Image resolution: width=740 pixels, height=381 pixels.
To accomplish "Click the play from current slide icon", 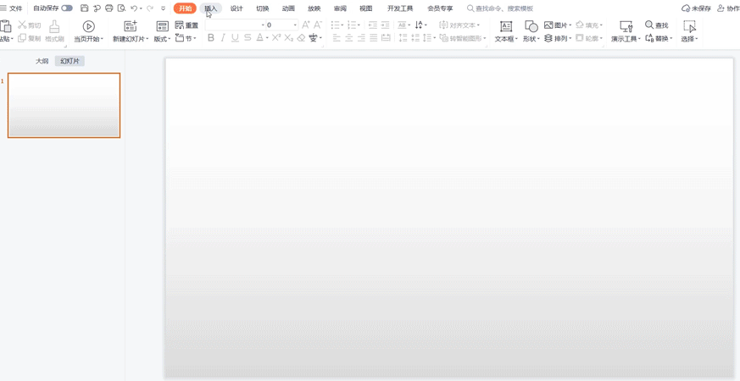I will pos(88,26).
